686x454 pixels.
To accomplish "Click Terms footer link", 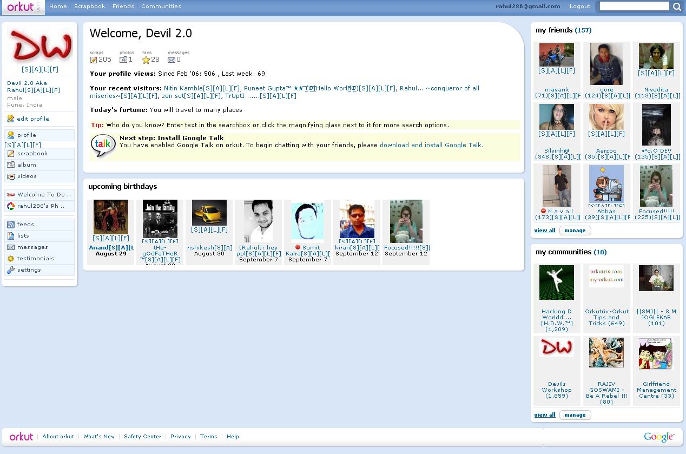I will (x=209, y=437).
